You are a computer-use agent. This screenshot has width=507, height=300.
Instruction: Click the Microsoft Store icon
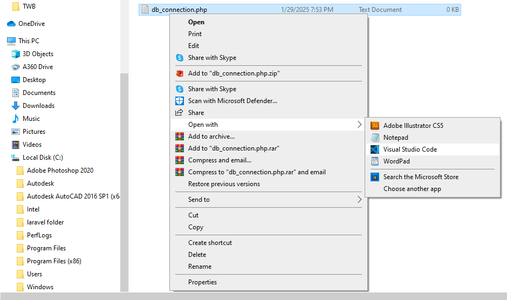(x=375, y=177)
